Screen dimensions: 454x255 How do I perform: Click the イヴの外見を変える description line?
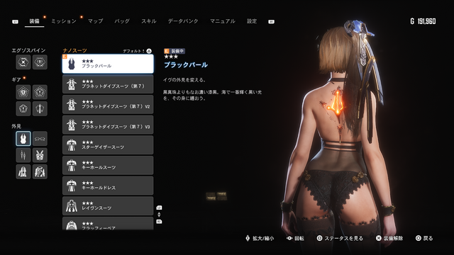(184, 80)
